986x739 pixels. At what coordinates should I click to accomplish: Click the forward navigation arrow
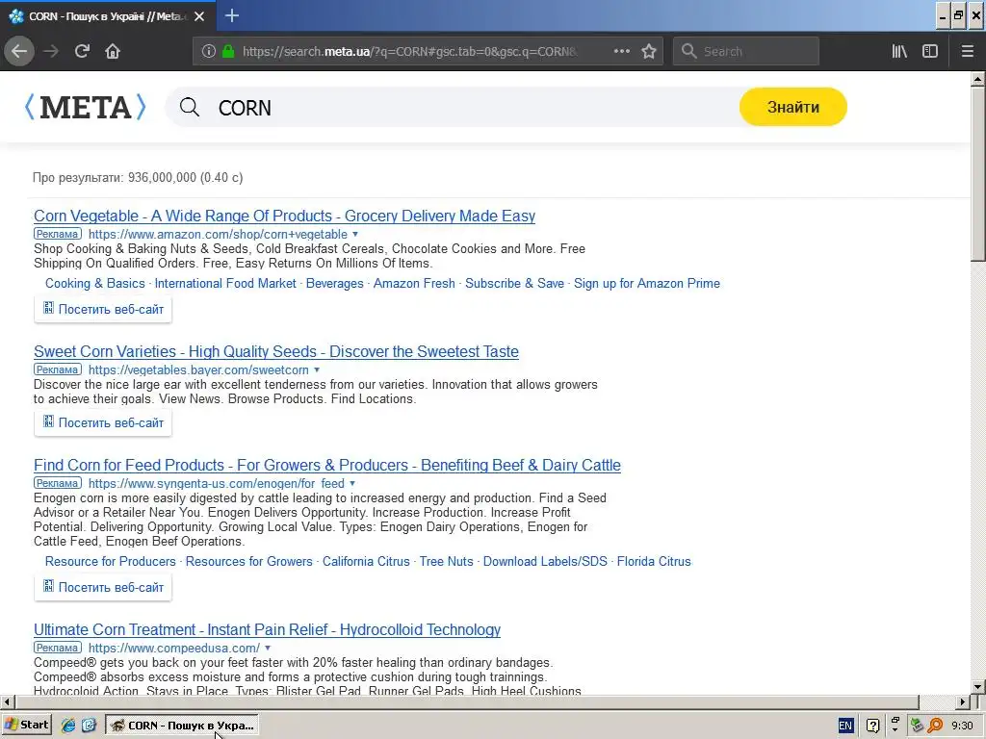point(51,51)
